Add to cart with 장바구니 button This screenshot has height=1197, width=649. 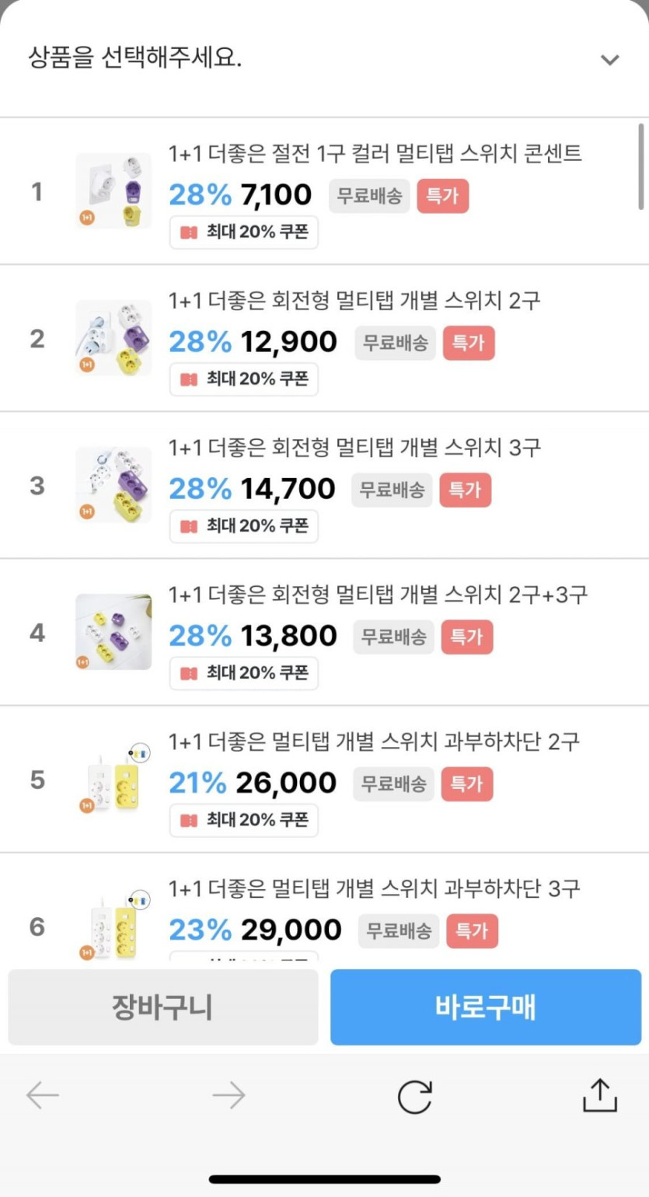(162, 1007)
